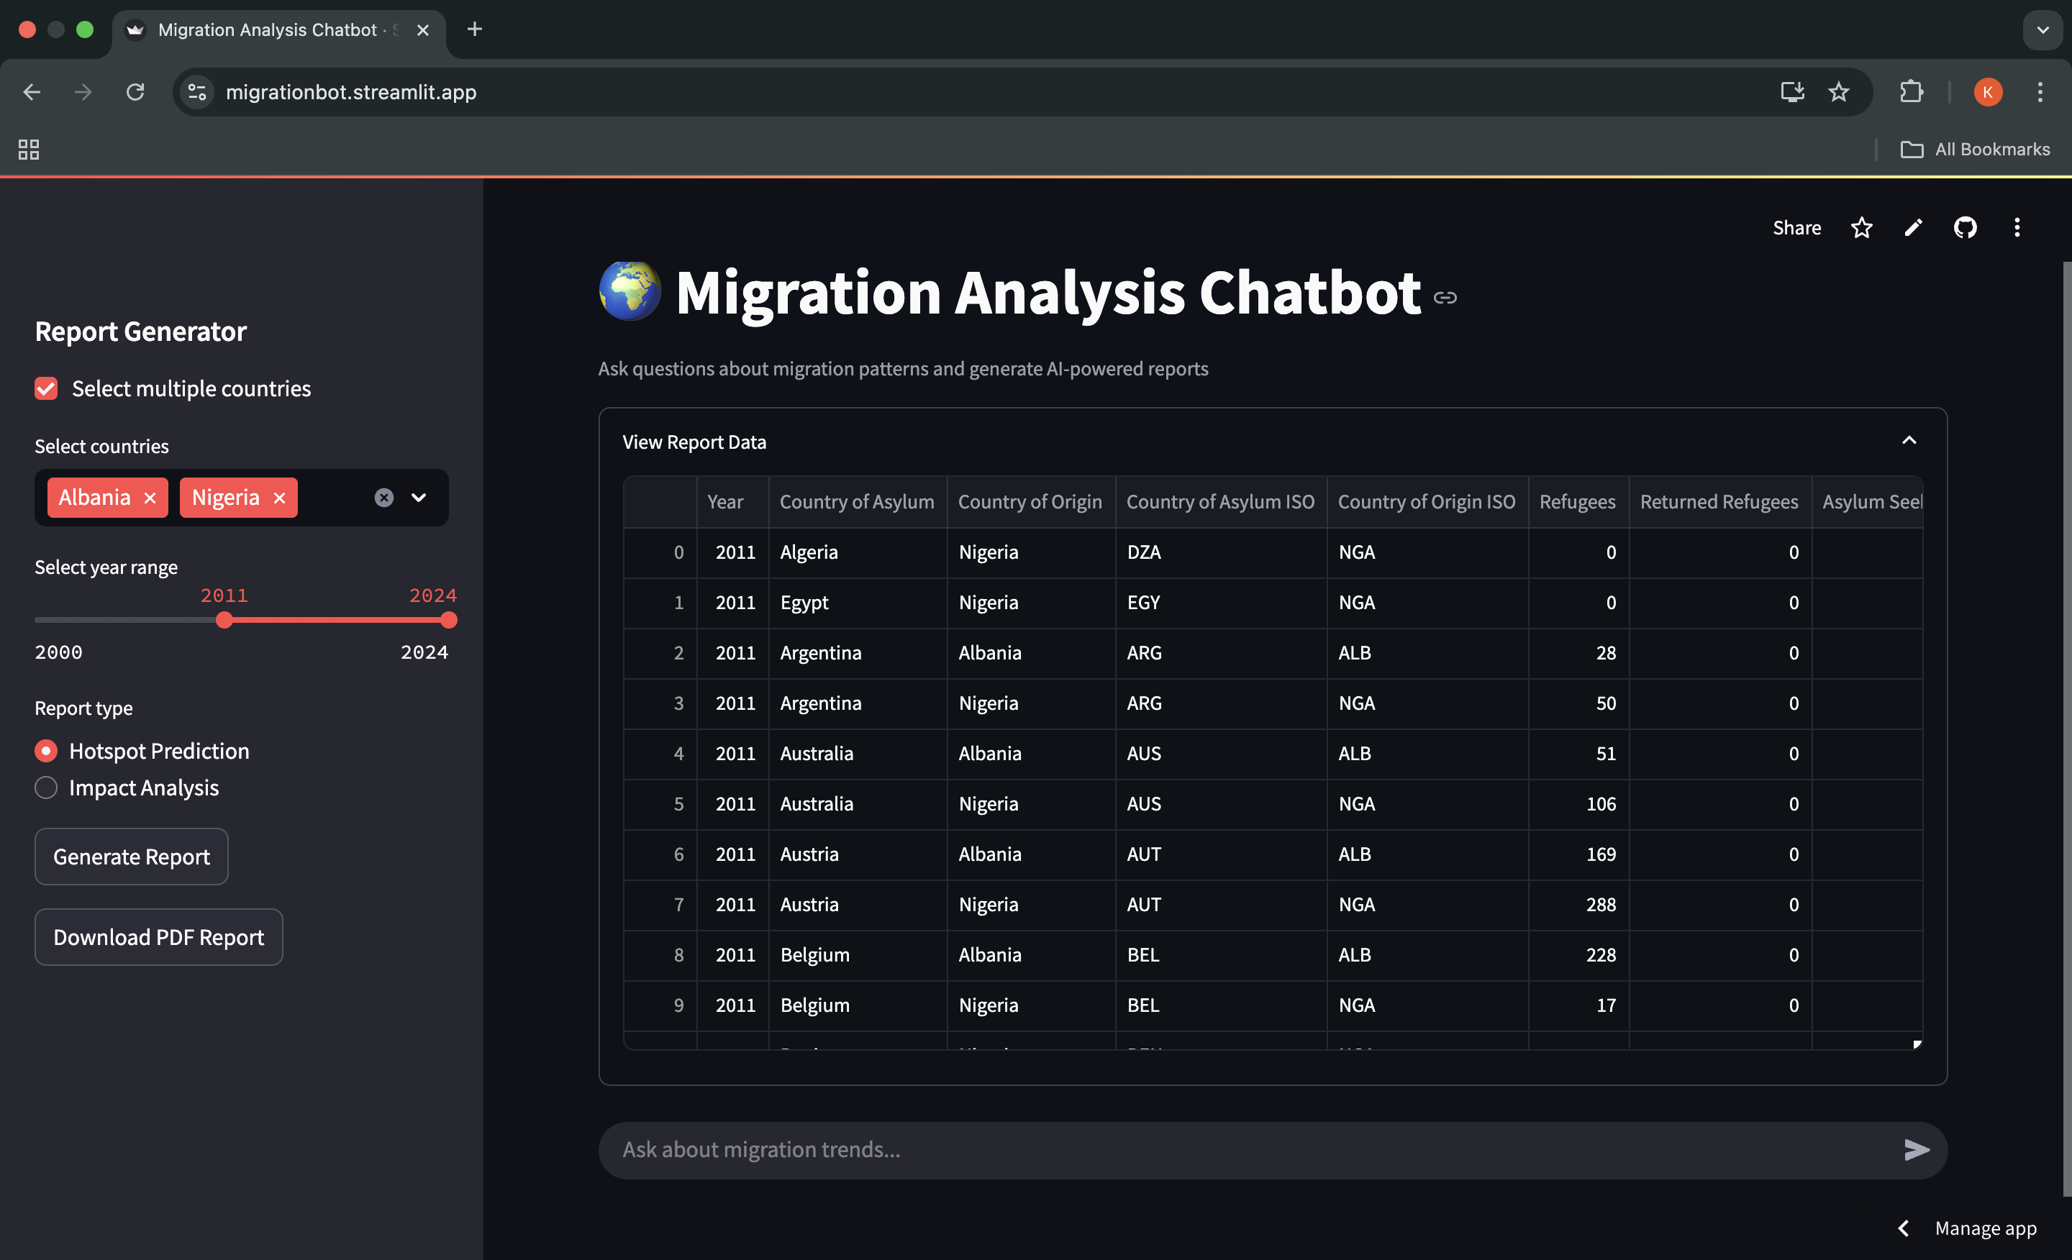Send message with the arrow icon
2072x1260 pixels.
coord(1917,1149)
